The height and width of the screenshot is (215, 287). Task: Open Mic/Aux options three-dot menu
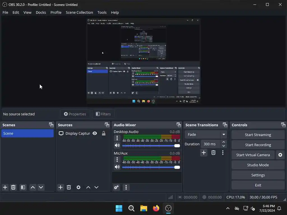click(117, 159)
